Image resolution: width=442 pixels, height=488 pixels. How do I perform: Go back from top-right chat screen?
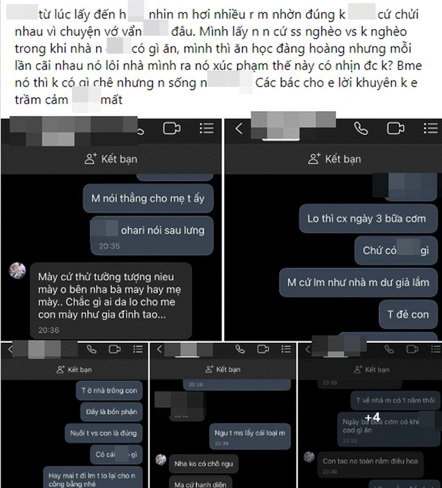[x=239, y=128]
